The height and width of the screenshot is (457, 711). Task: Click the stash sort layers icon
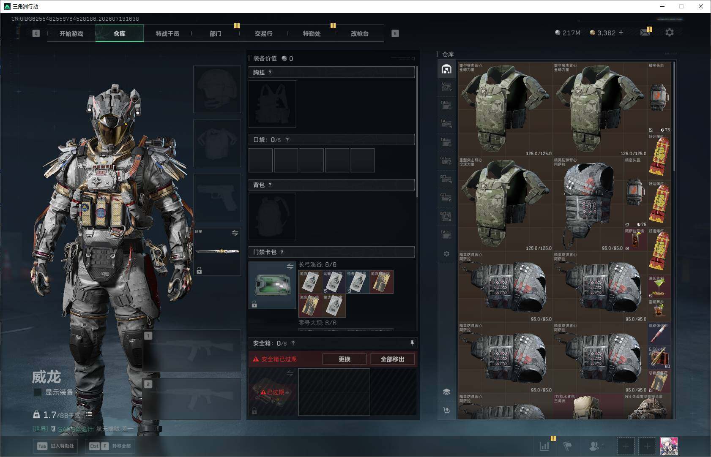click(446, 392)
